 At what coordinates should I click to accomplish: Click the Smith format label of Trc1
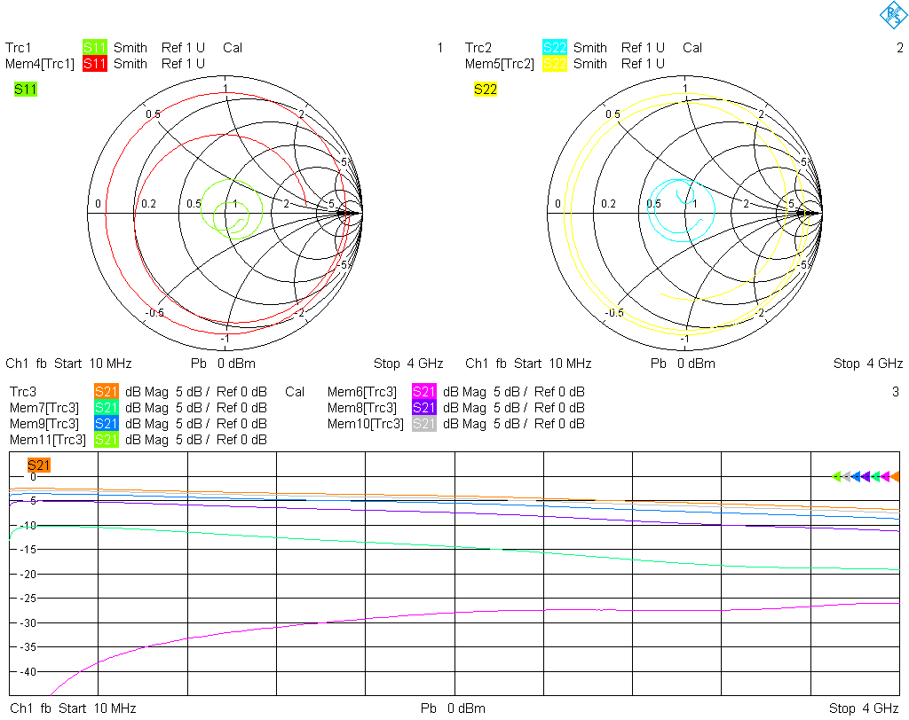pos(130,48)
